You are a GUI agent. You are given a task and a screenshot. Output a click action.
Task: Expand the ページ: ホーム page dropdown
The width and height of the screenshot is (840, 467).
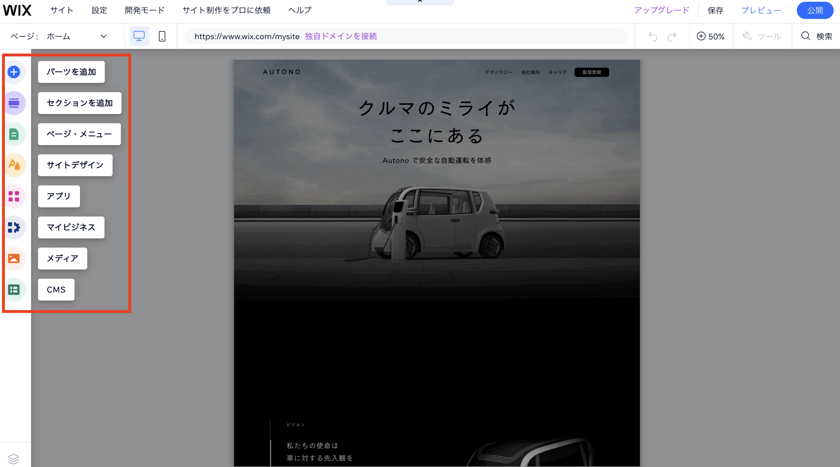coord(103,36)
